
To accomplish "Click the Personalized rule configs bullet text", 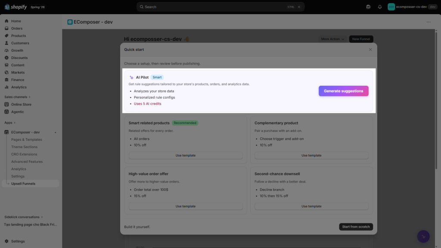I will tap(155, 97).
